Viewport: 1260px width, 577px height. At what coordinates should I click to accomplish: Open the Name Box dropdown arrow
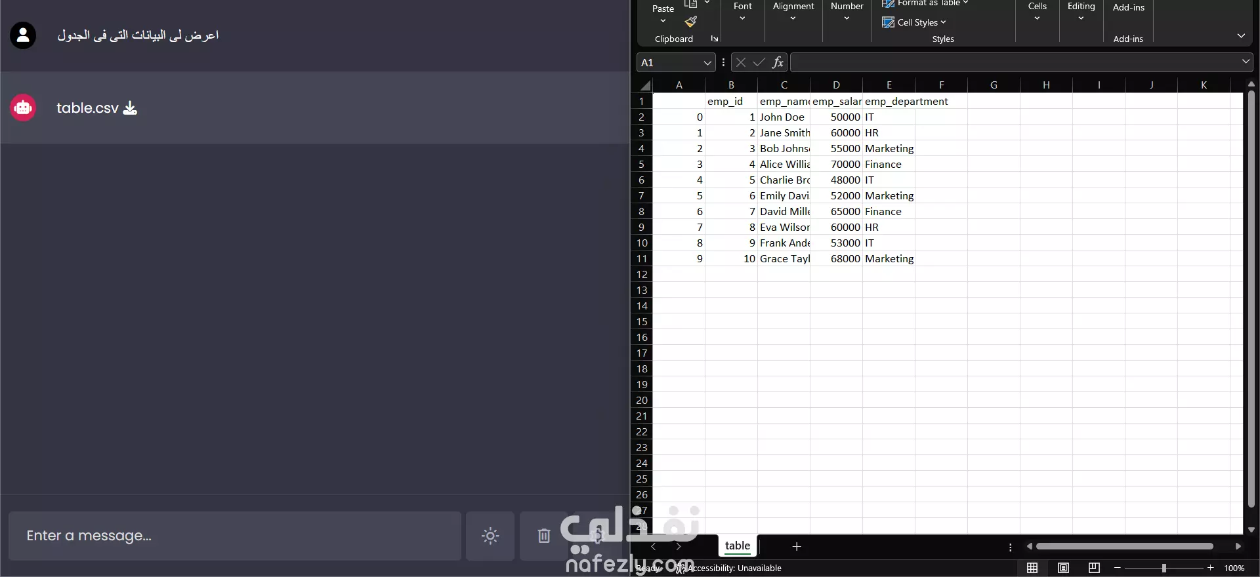click(707, 63)
